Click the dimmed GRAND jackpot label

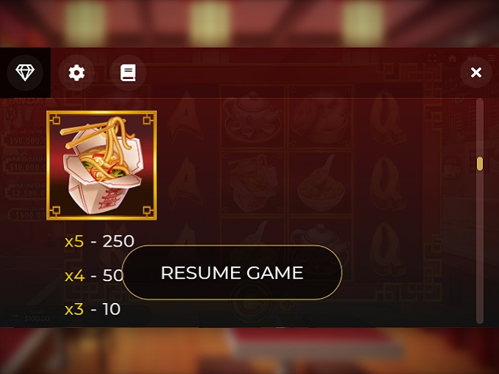point(28,132)
